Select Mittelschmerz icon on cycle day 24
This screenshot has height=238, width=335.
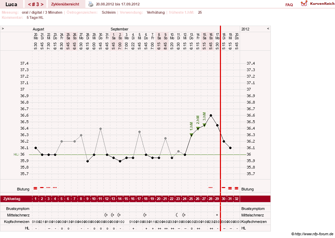coord(184,215)
